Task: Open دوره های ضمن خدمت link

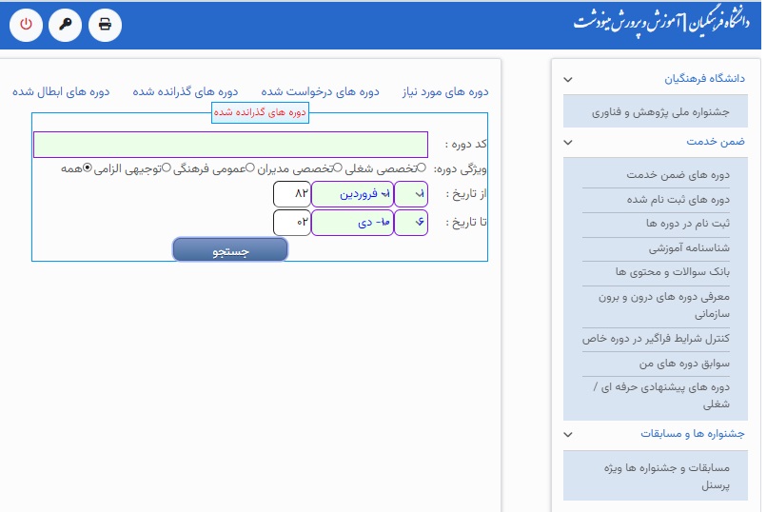Action: [678, 174]
